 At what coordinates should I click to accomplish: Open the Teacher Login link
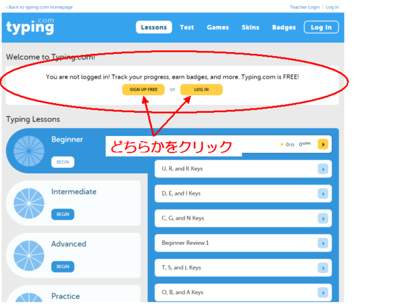[305, 7]
